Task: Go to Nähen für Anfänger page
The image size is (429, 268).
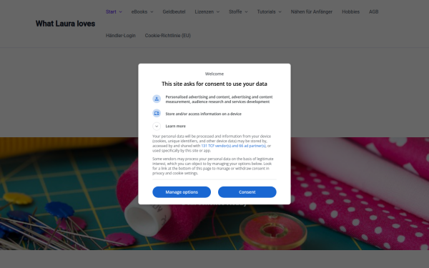Action: 311,11
